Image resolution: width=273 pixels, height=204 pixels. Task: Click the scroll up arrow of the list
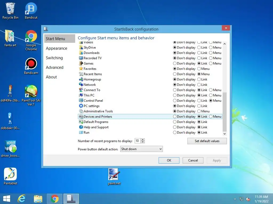(224, 44)
